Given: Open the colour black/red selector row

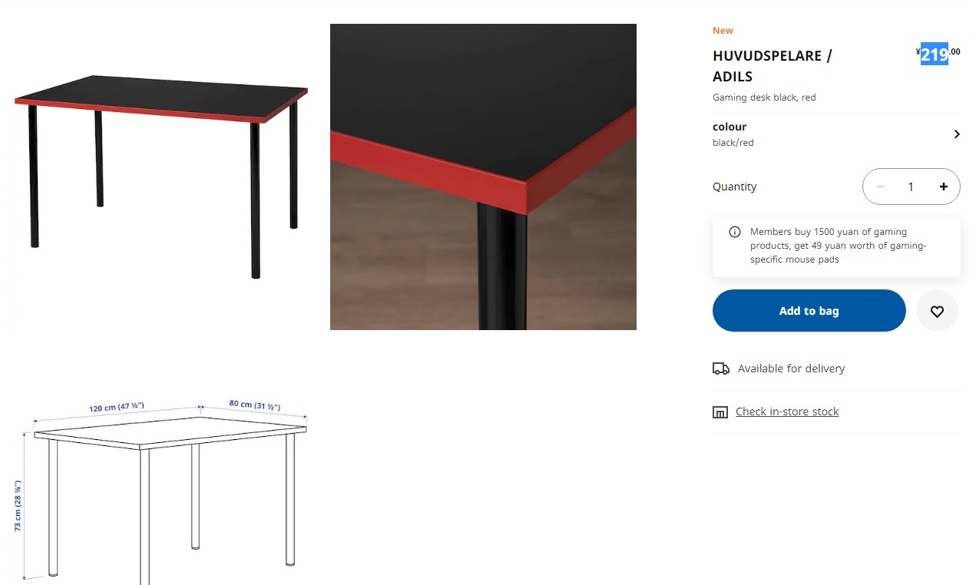Looking at the screenshot, I should point(836,134).
